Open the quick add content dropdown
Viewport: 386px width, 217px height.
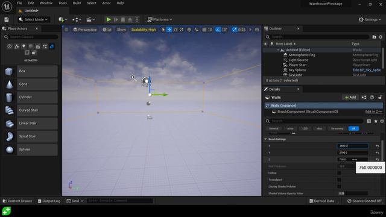63,19
